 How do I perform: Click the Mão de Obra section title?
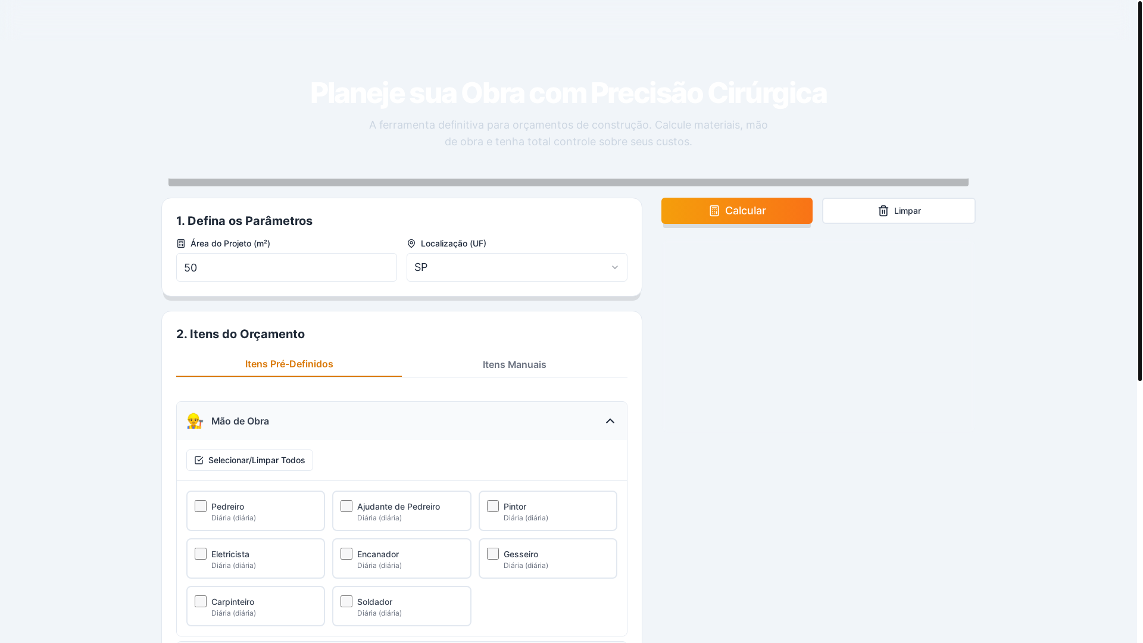pyautogui.click(x=240, y=421)
